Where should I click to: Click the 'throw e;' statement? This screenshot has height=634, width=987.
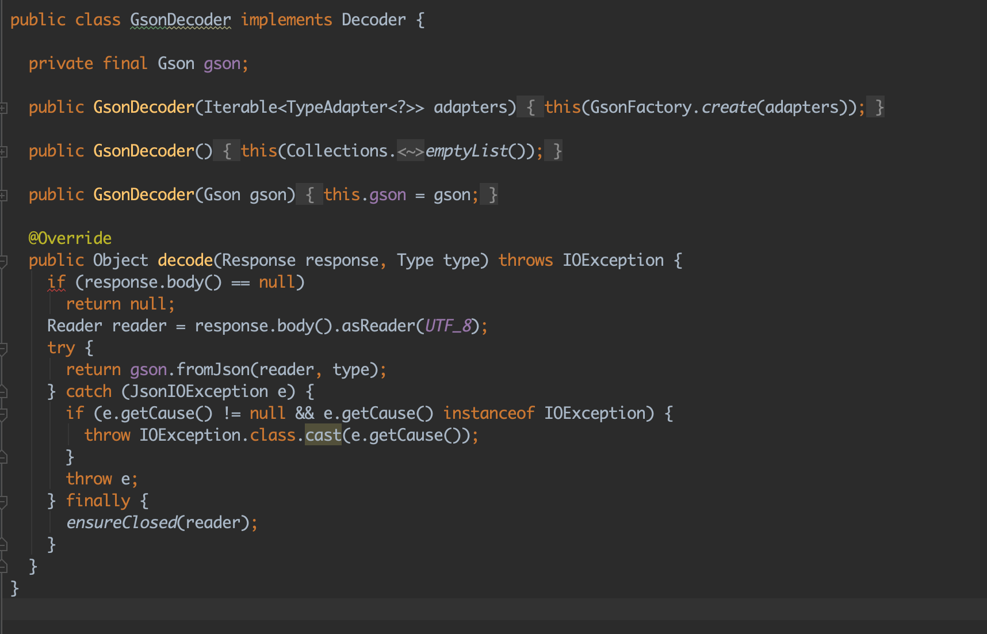pos(102,479)
